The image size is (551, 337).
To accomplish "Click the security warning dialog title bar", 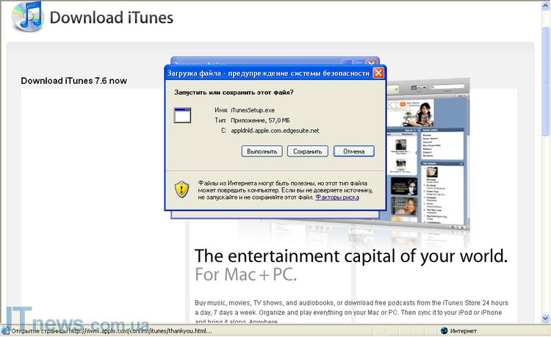I will click(x=268, y=73).
